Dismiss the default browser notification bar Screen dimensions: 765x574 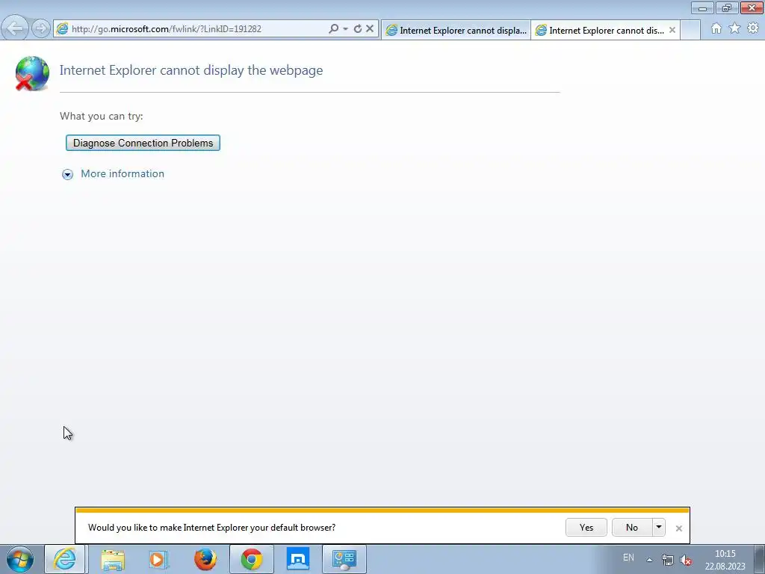(678, 528)
